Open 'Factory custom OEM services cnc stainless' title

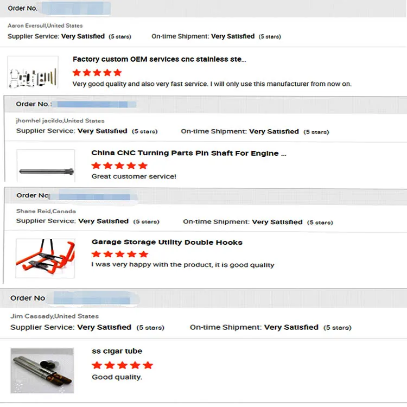159,59
